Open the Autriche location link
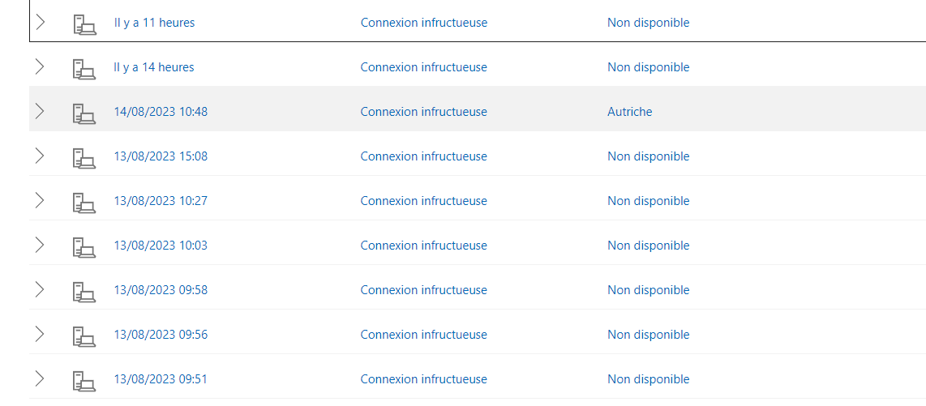Image resolution: width=926 pixels, height=406 pixels. pos(629,112)
